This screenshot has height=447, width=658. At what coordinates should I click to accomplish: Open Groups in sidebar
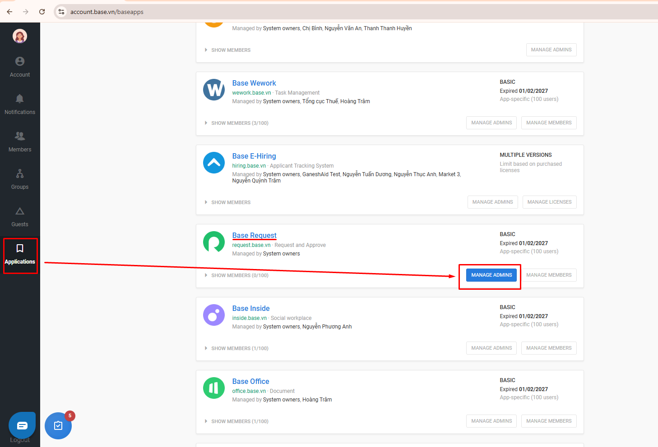[x=20, y=179]
